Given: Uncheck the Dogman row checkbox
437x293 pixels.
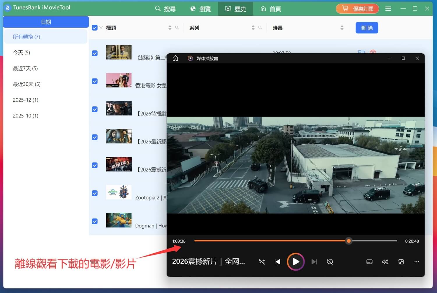Looking at the screenshot, I should coord(95,221).
